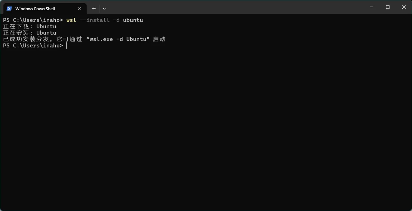Maximize the terminal window

388,7
